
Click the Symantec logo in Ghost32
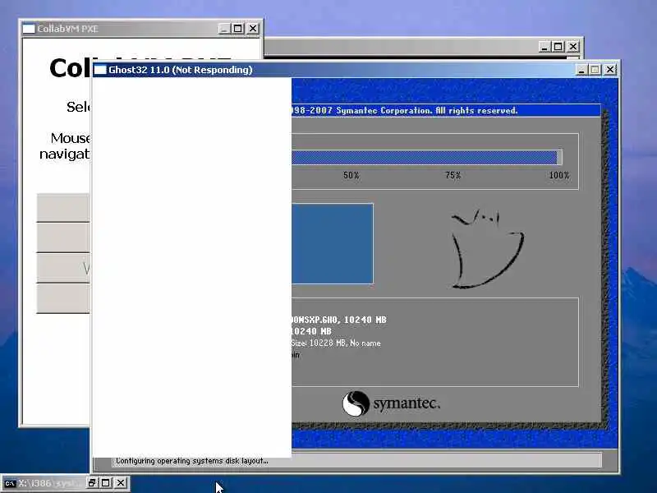tap(391, 403)
